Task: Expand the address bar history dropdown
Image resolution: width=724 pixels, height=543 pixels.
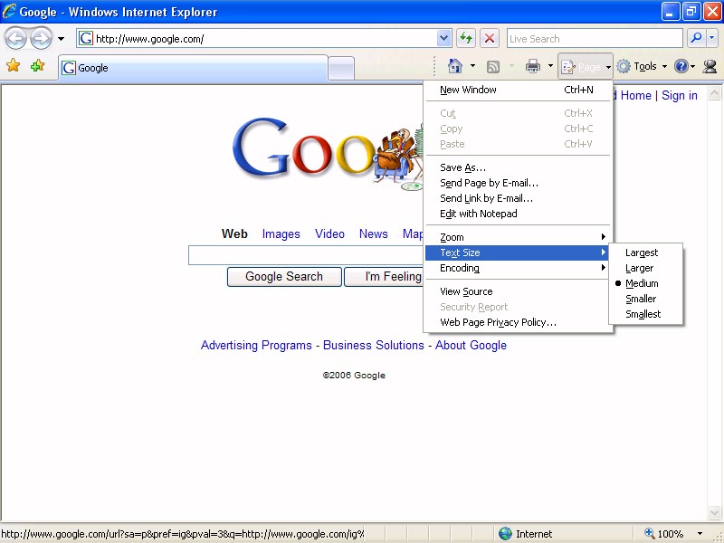Action: tap(443, 38)
